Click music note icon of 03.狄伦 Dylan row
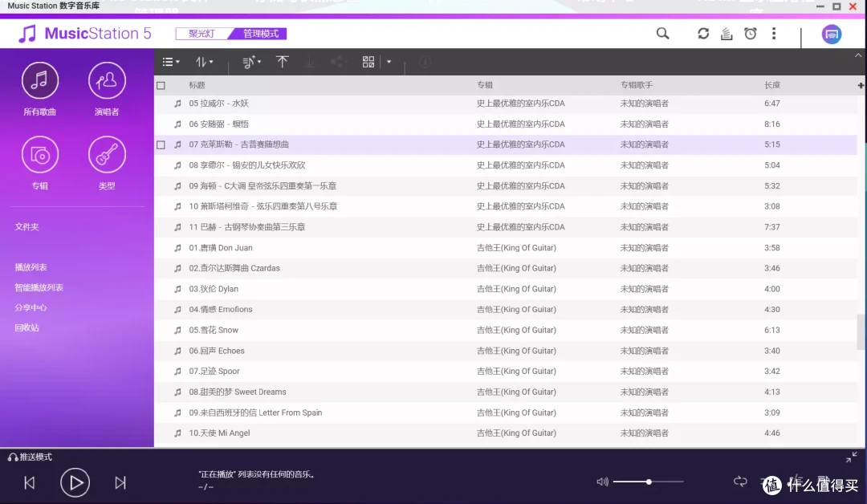Image resolution: width=867 pixels, height=504 pixels. pyautogui.click(x=177, y=289)
